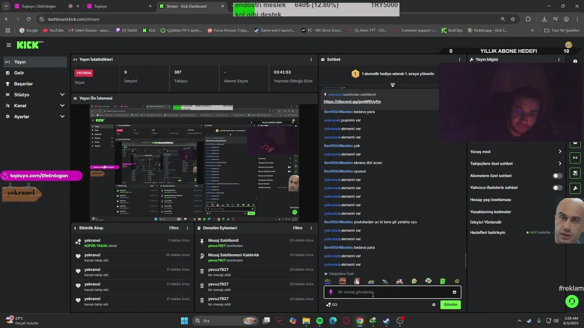
Task: Open the hamburger menu beside Kick logo
Action: point(9,45)
